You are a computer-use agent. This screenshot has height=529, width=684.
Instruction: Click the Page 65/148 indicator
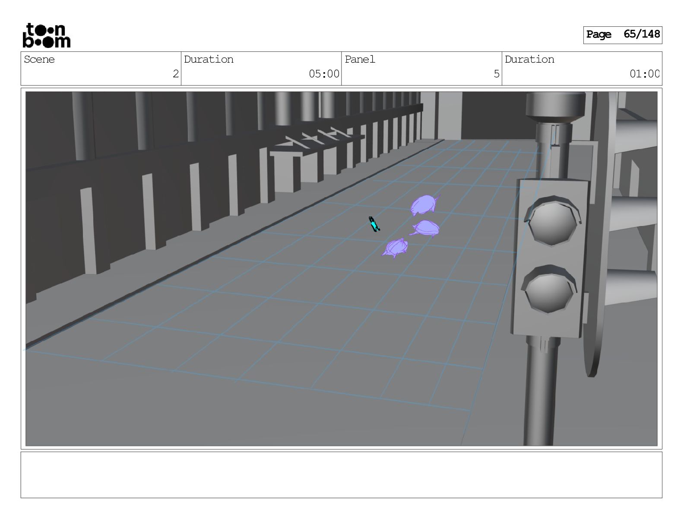point(623,35)
